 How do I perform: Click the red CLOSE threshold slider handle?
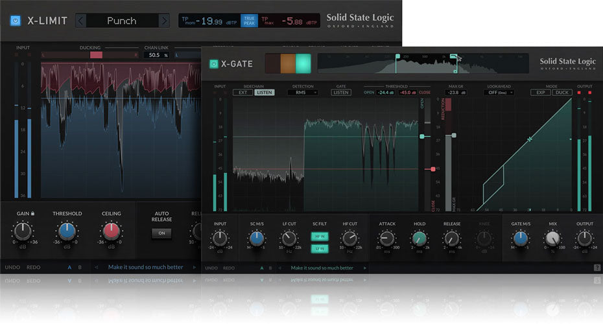click(433, 169)
